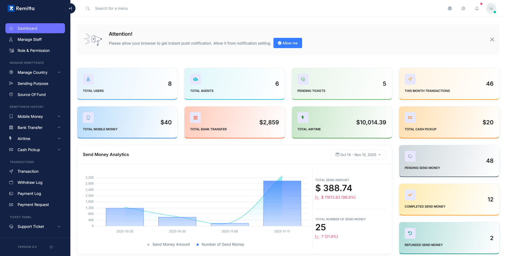Expand the Manage Country submenu
Screen dimensions: 506x256
[x=35, y=72]
